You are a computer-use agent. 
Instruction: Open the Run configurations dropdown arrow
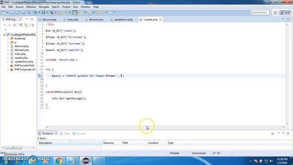click(x=48, y=12)
